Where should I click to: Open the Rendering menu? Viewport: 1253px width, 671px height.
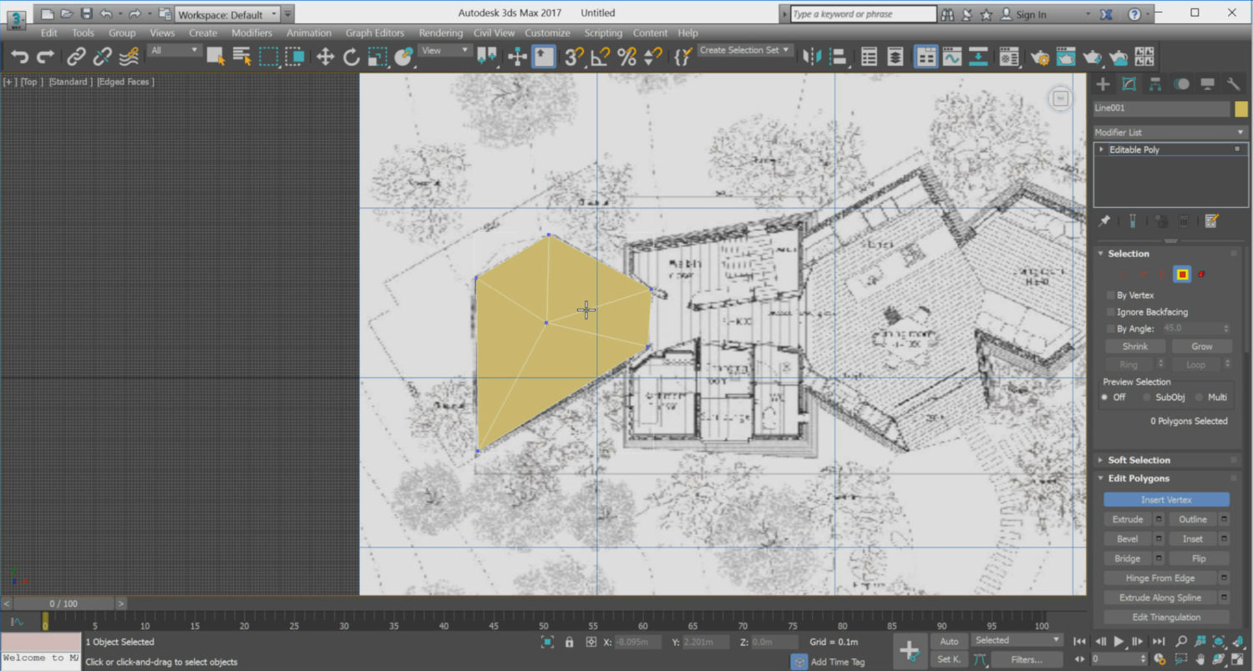440,33
